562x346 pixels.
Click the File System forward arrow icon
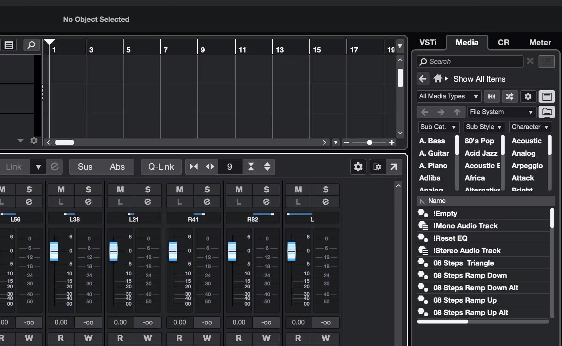coord(441,112)
